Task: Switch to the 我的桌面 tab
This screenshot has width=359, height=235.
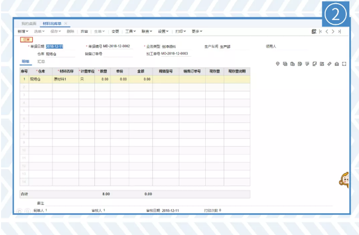Action: click(x=29, y=24)
